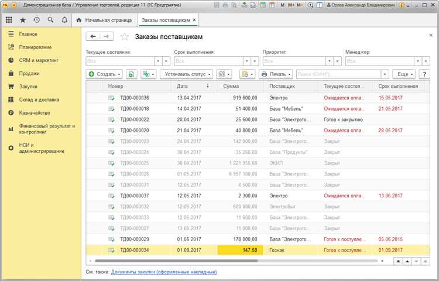This screenshot has height=281, width=439.
Task: Expand the Срок выполнения filter dropdown
Action: coord(246,61)
